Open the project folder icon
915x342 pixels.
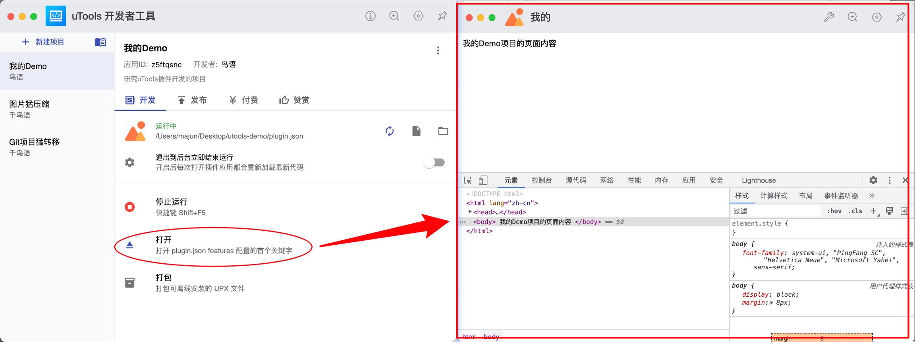(x=443, y=131)
